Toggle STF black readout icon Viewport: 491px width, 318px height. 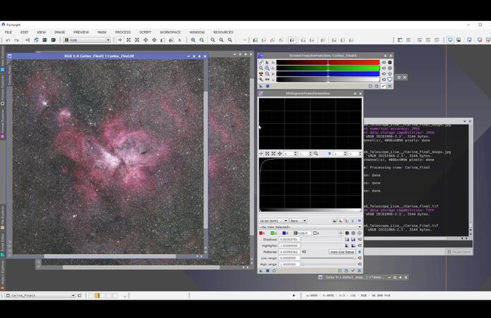point(390,63)
